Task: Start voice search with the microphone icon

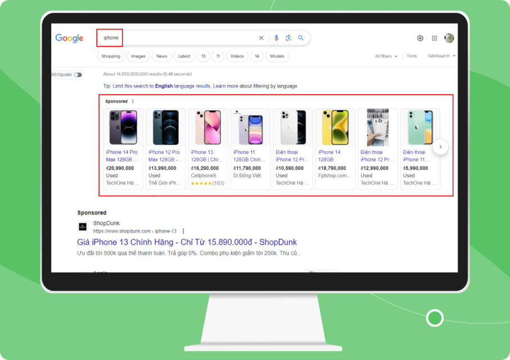Action: pos(276,38)
